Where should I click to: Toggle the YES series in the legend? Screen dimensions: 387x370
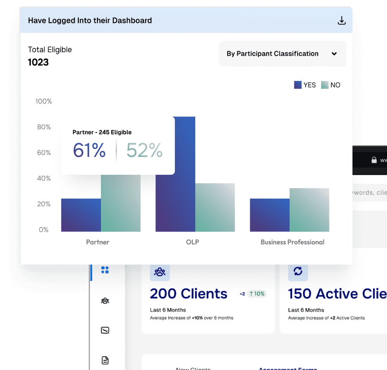(x=305, y=85)
